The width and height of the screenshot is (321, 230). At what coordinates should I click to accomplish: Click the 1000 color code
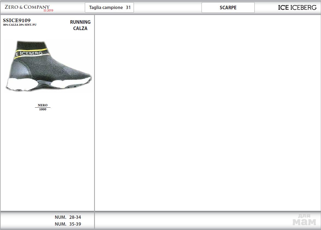tap(43, 110)
